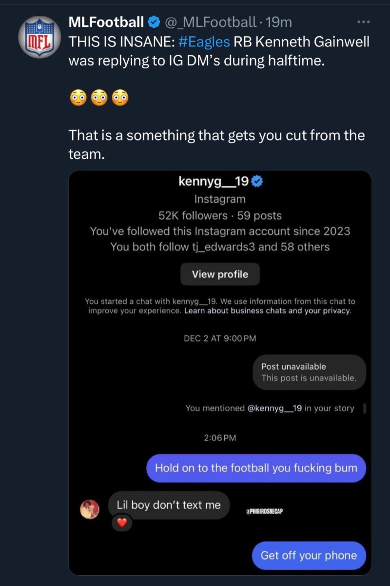Select the "Get off your phone" bubble
The image size is (390, 586).
[x=309, y=555]
